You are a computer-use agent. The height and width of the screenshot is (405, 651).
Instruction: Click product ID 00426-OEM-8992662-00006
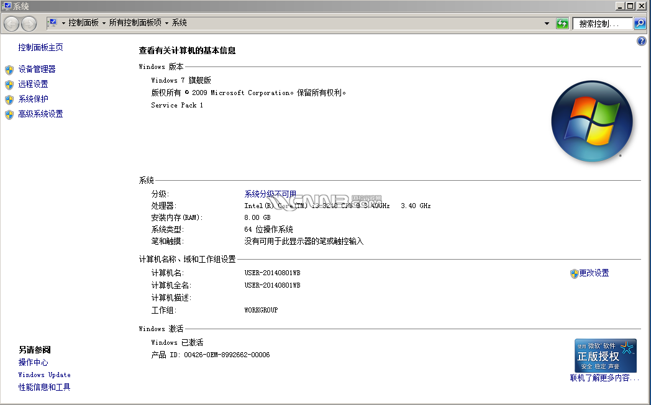point(227,355)
